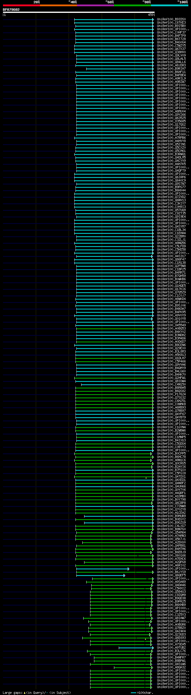Image resolution: width=191 pixels, height=695 pixels.
Task: Select hit label UniRef100_Q0V706
Action: pos(171,490)
